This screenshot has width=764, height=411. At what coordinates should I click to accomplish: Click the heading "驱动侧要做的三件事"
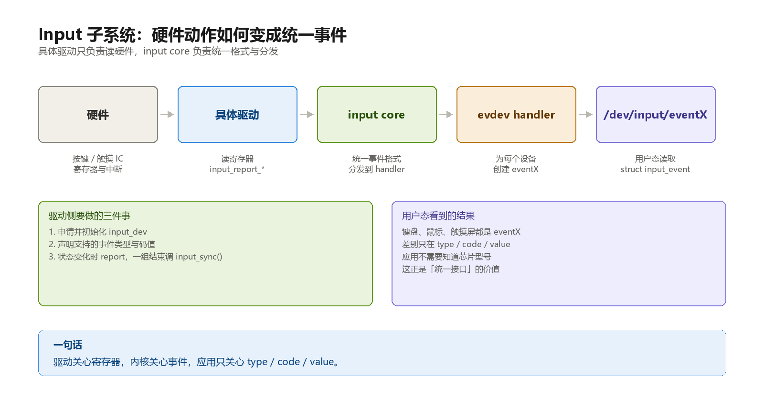point(89,216)
